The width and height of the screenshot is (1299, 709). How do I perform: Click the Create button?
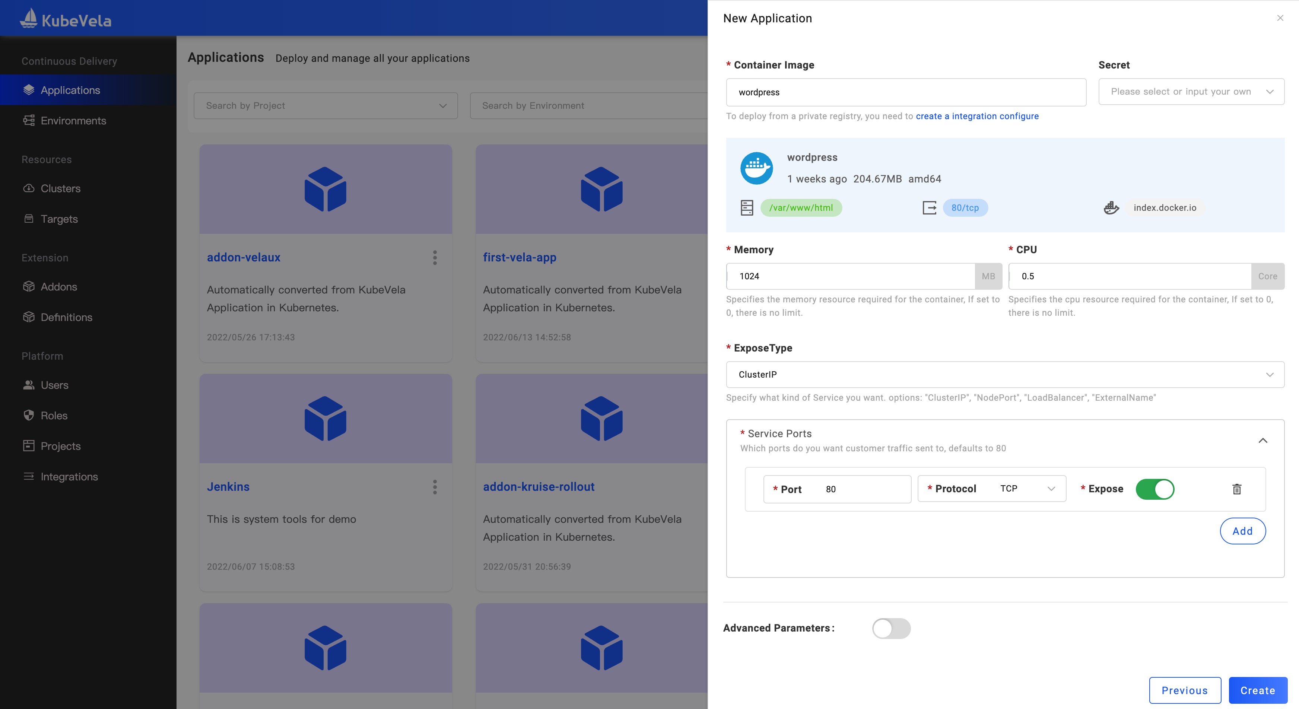(x=1257, y=690)
